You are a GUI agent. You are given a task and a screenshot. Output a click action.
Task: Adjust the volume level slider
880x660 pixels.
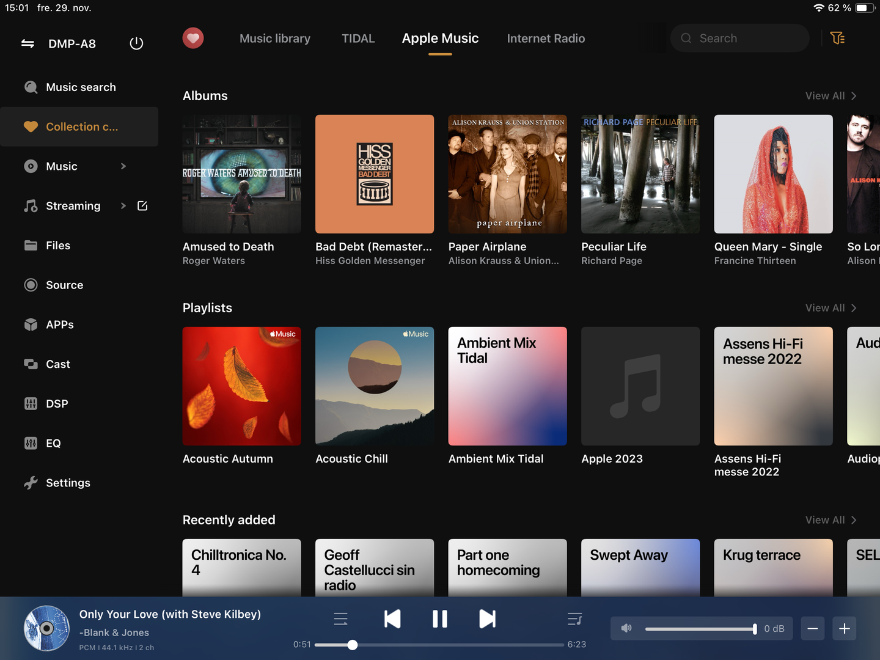701,629
